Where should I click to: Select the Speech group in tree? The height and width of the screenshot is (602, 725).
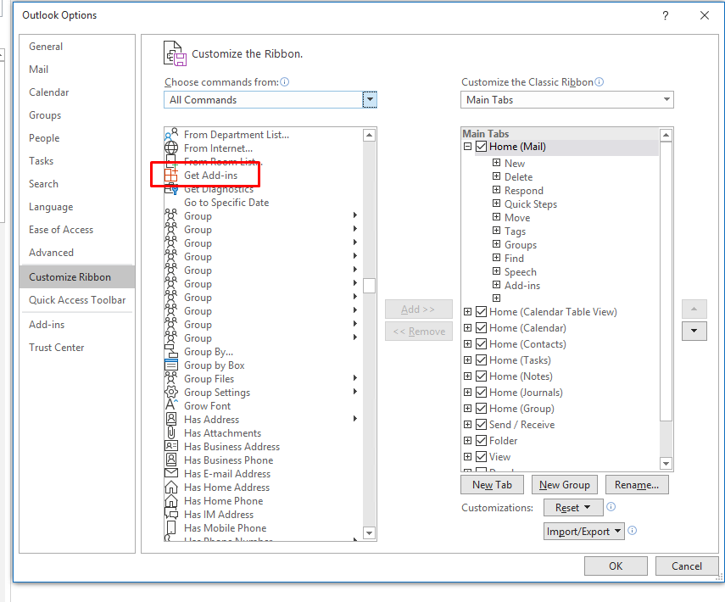[x=520, y=272]
